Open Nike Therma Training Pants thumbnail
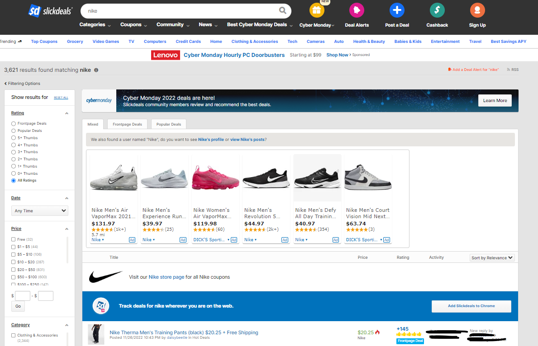Screen dimensions: 538x346 pos(96,334)
